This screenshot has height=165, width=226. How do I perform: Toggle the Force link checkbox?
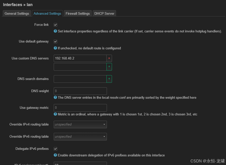pos(55,25)
